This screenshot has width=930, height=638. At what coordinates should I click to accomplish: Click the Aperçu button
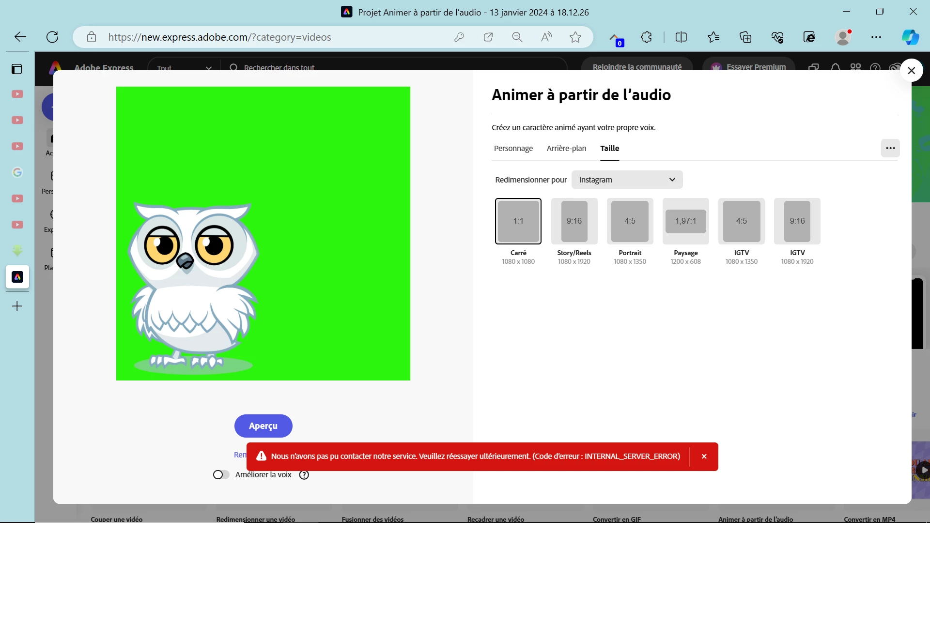[263, 426]
